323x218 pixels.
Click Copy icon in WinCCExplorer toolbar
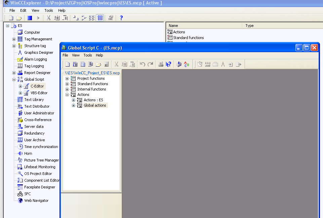(57, 18)
